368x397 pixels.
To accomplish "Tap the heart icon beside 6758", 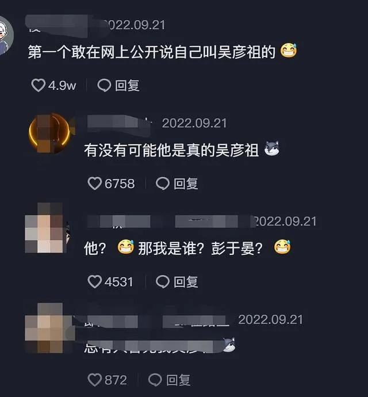I will pyautogui.click(x=95, y=184).
